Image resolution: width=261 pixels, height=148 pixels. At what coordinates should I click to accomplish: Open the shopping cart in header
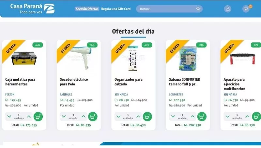[246, 9]
